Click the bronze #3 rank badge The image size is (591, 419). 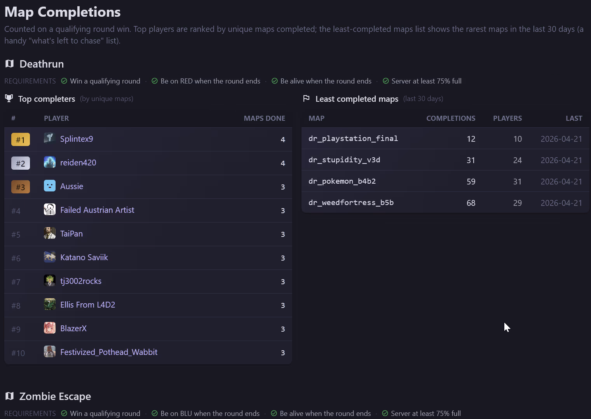[21, 187]
